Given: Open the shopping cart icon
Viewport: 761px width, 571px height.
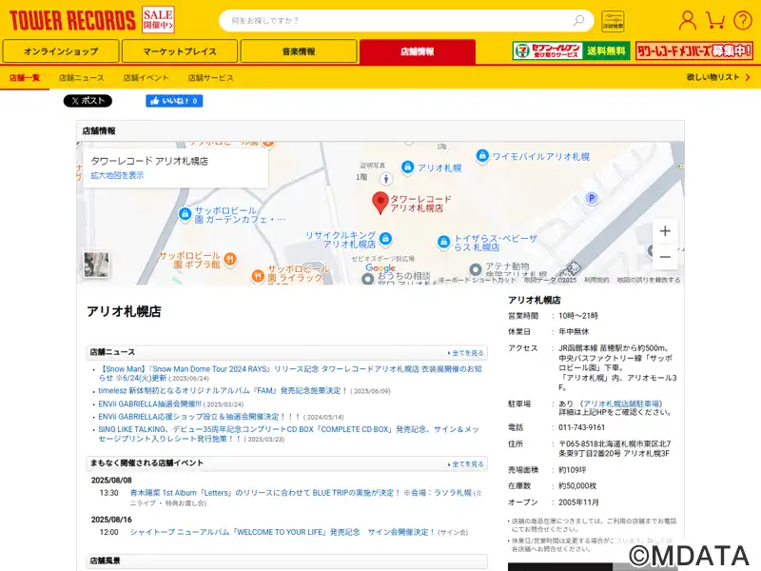Looking at the screenshot, I should coord(715,20).
